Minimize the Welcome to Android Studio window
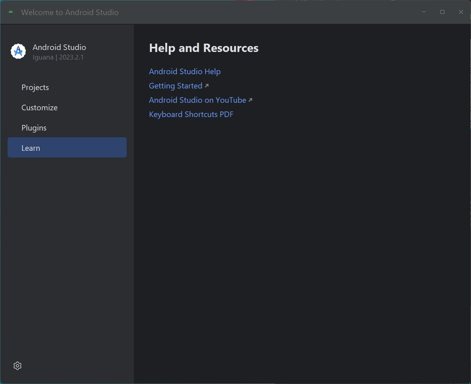Viewport: 471px width, 384px height. click(424, 12)
